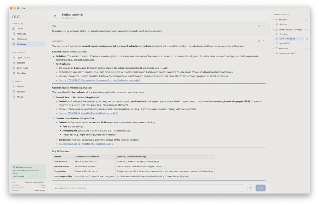Open the Legal Library page
Viewport: 319px width, 205px height.
click(28, 58)
